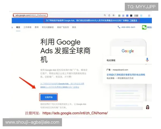This screenshot has height=129, width=161.
Task: Click the 利用 Google Ads 发掘全球商机 headline
Action: [x=65, y=51]
